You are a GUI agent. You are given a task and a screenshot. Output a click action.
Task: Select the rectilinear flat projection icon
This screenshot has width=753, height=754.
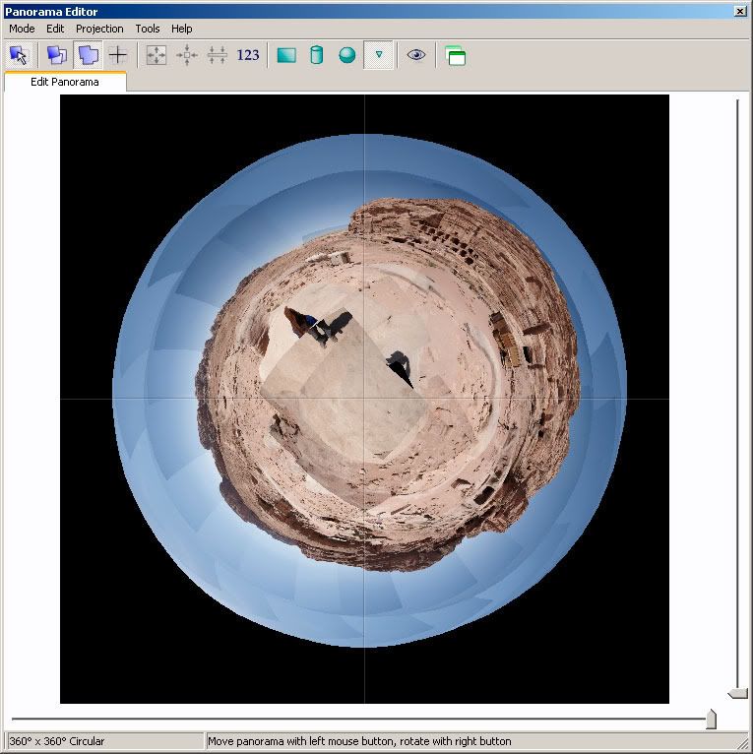[x=286, y=55]
